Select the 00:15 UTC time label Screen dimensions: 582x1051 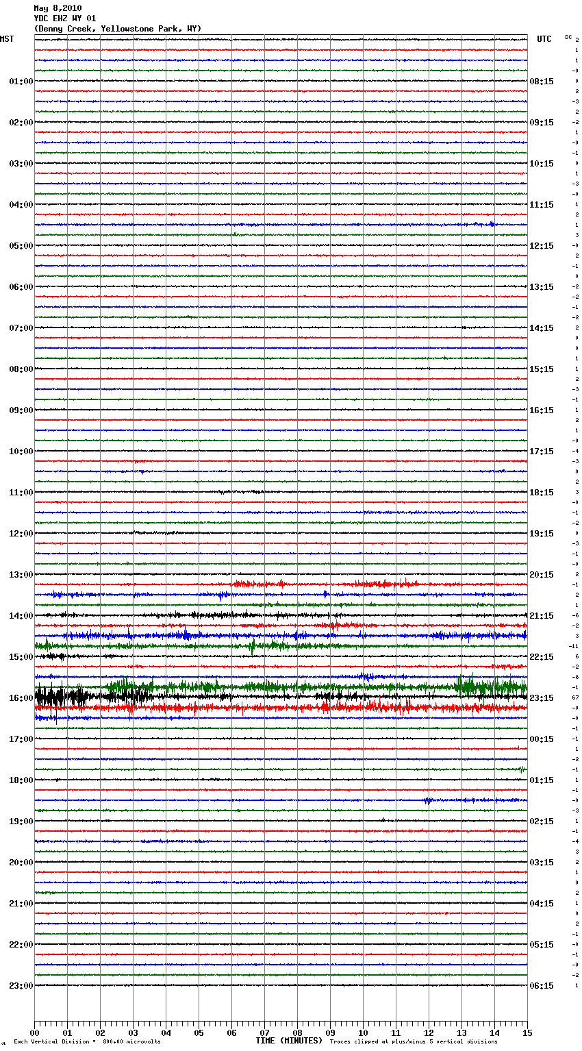[x=542, y=739]
